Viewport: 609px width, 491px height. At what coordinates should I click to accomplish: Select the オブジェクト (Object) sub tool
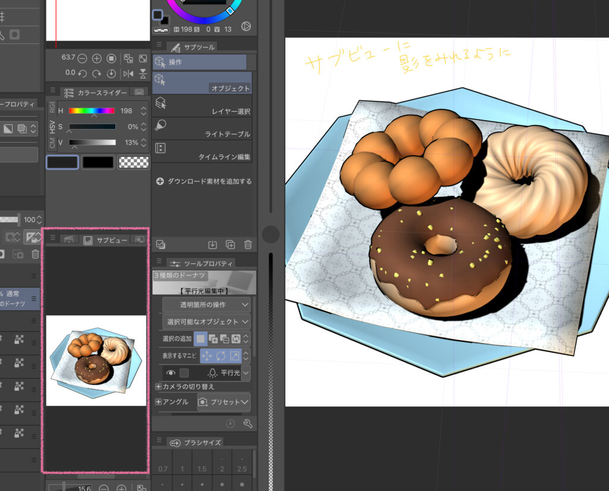point(202,83)
